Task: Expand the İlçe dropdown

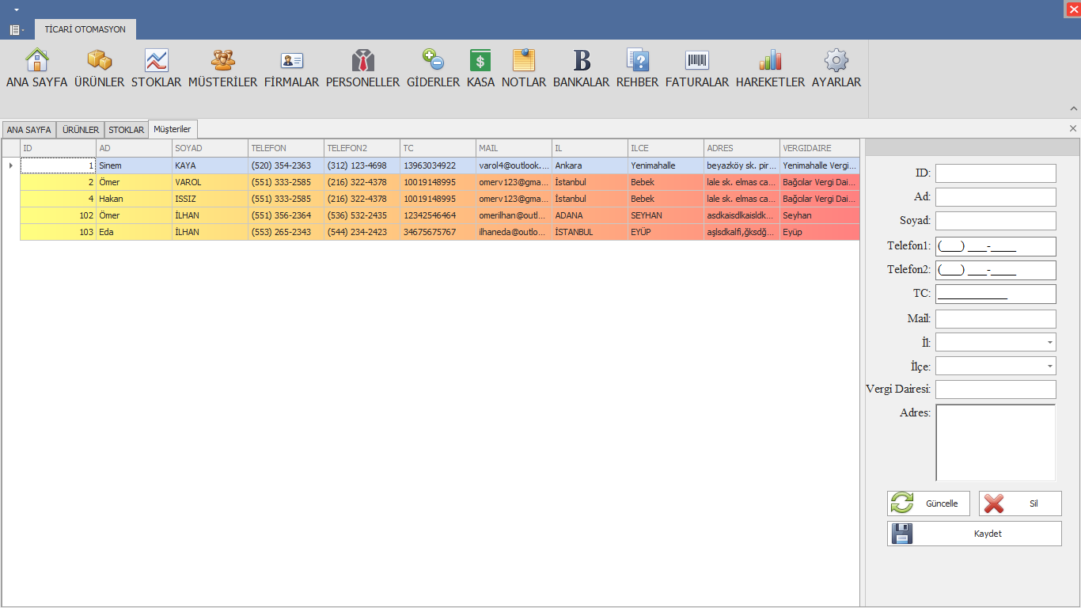Action: pyautogui.click(x=1049, y=367)
